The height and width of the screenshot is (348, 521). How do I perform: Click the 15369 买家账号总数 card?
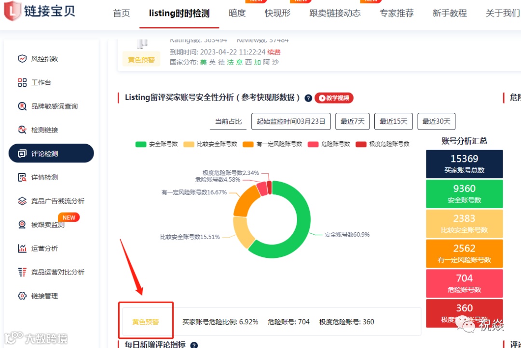[x=464, y=164]
